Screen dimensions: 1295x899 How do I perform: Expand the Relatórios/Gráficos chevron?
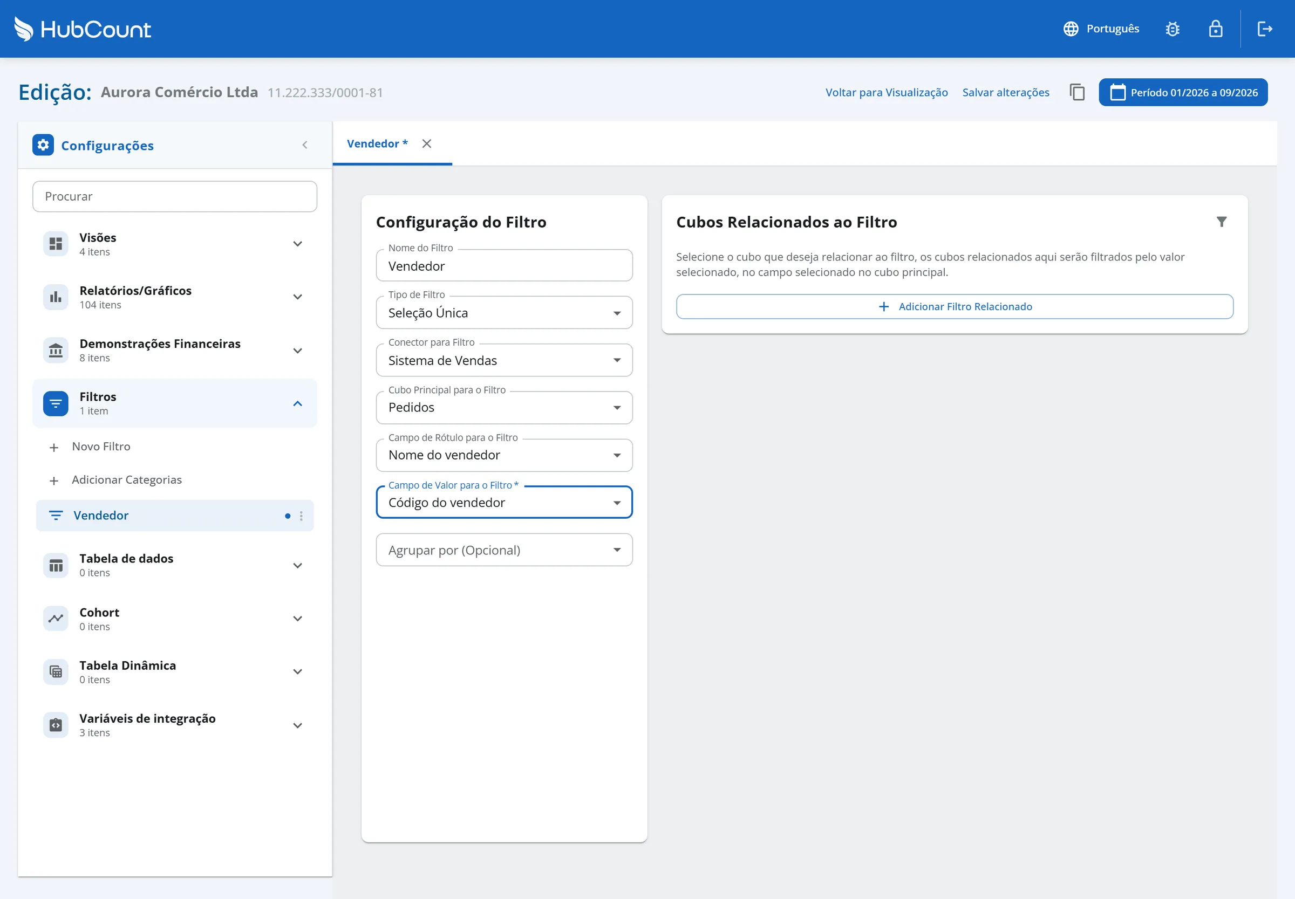pos(297,297)
